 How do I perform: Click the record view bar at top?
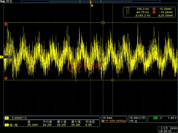(x=90, y=1)
